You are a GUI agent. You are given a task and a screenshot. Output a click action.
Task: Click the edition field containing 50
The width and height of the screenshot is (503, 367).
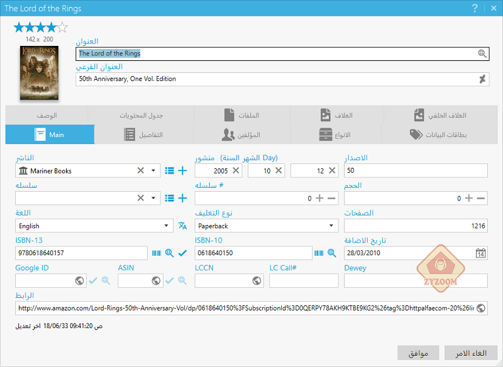pyautogui.click(x=416, y=170)
